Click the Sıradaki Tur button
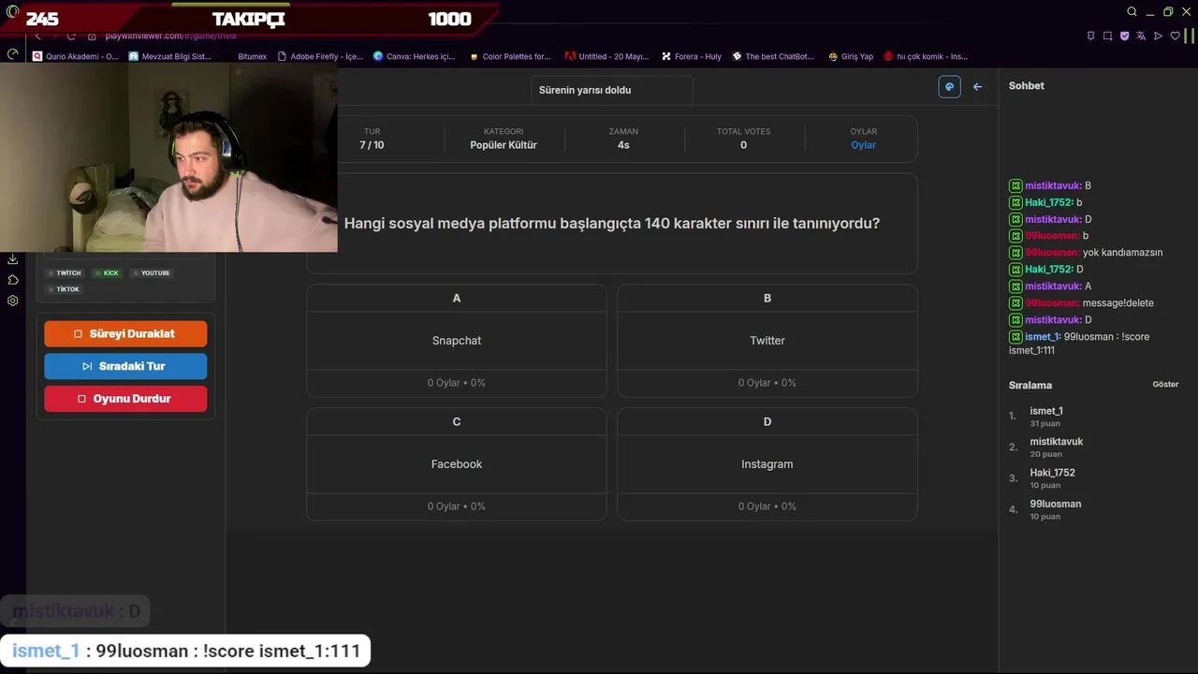Image resolution: width=1198 pixels, height=674 pixels. tap(125, 366)
